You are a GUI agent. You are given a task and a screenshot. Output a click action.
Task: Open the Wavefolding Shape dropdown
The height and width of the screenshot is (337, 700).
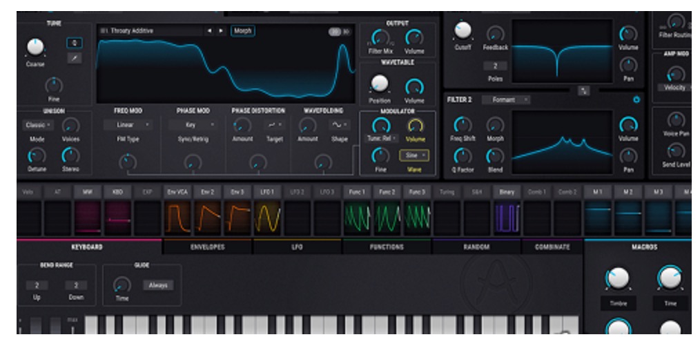pyautogui.click(x=340, y=125)
